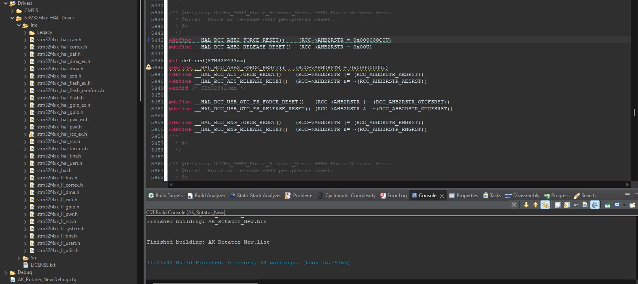The image size is (638, 284).
Task: Click the editor horizontal scrollbar right arrow
Action: pyautogui.click(x=627, y=185)
